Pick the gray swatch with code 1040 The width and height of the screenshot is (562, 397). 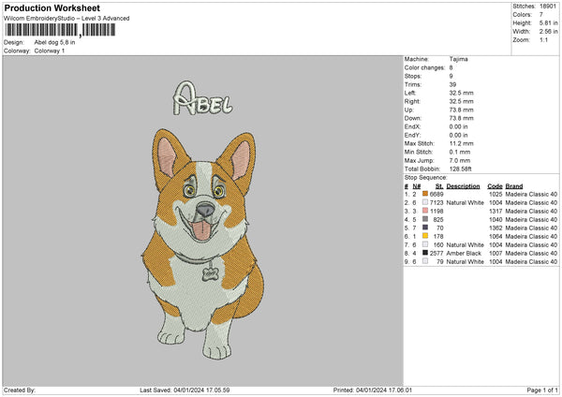coord(425,218)
